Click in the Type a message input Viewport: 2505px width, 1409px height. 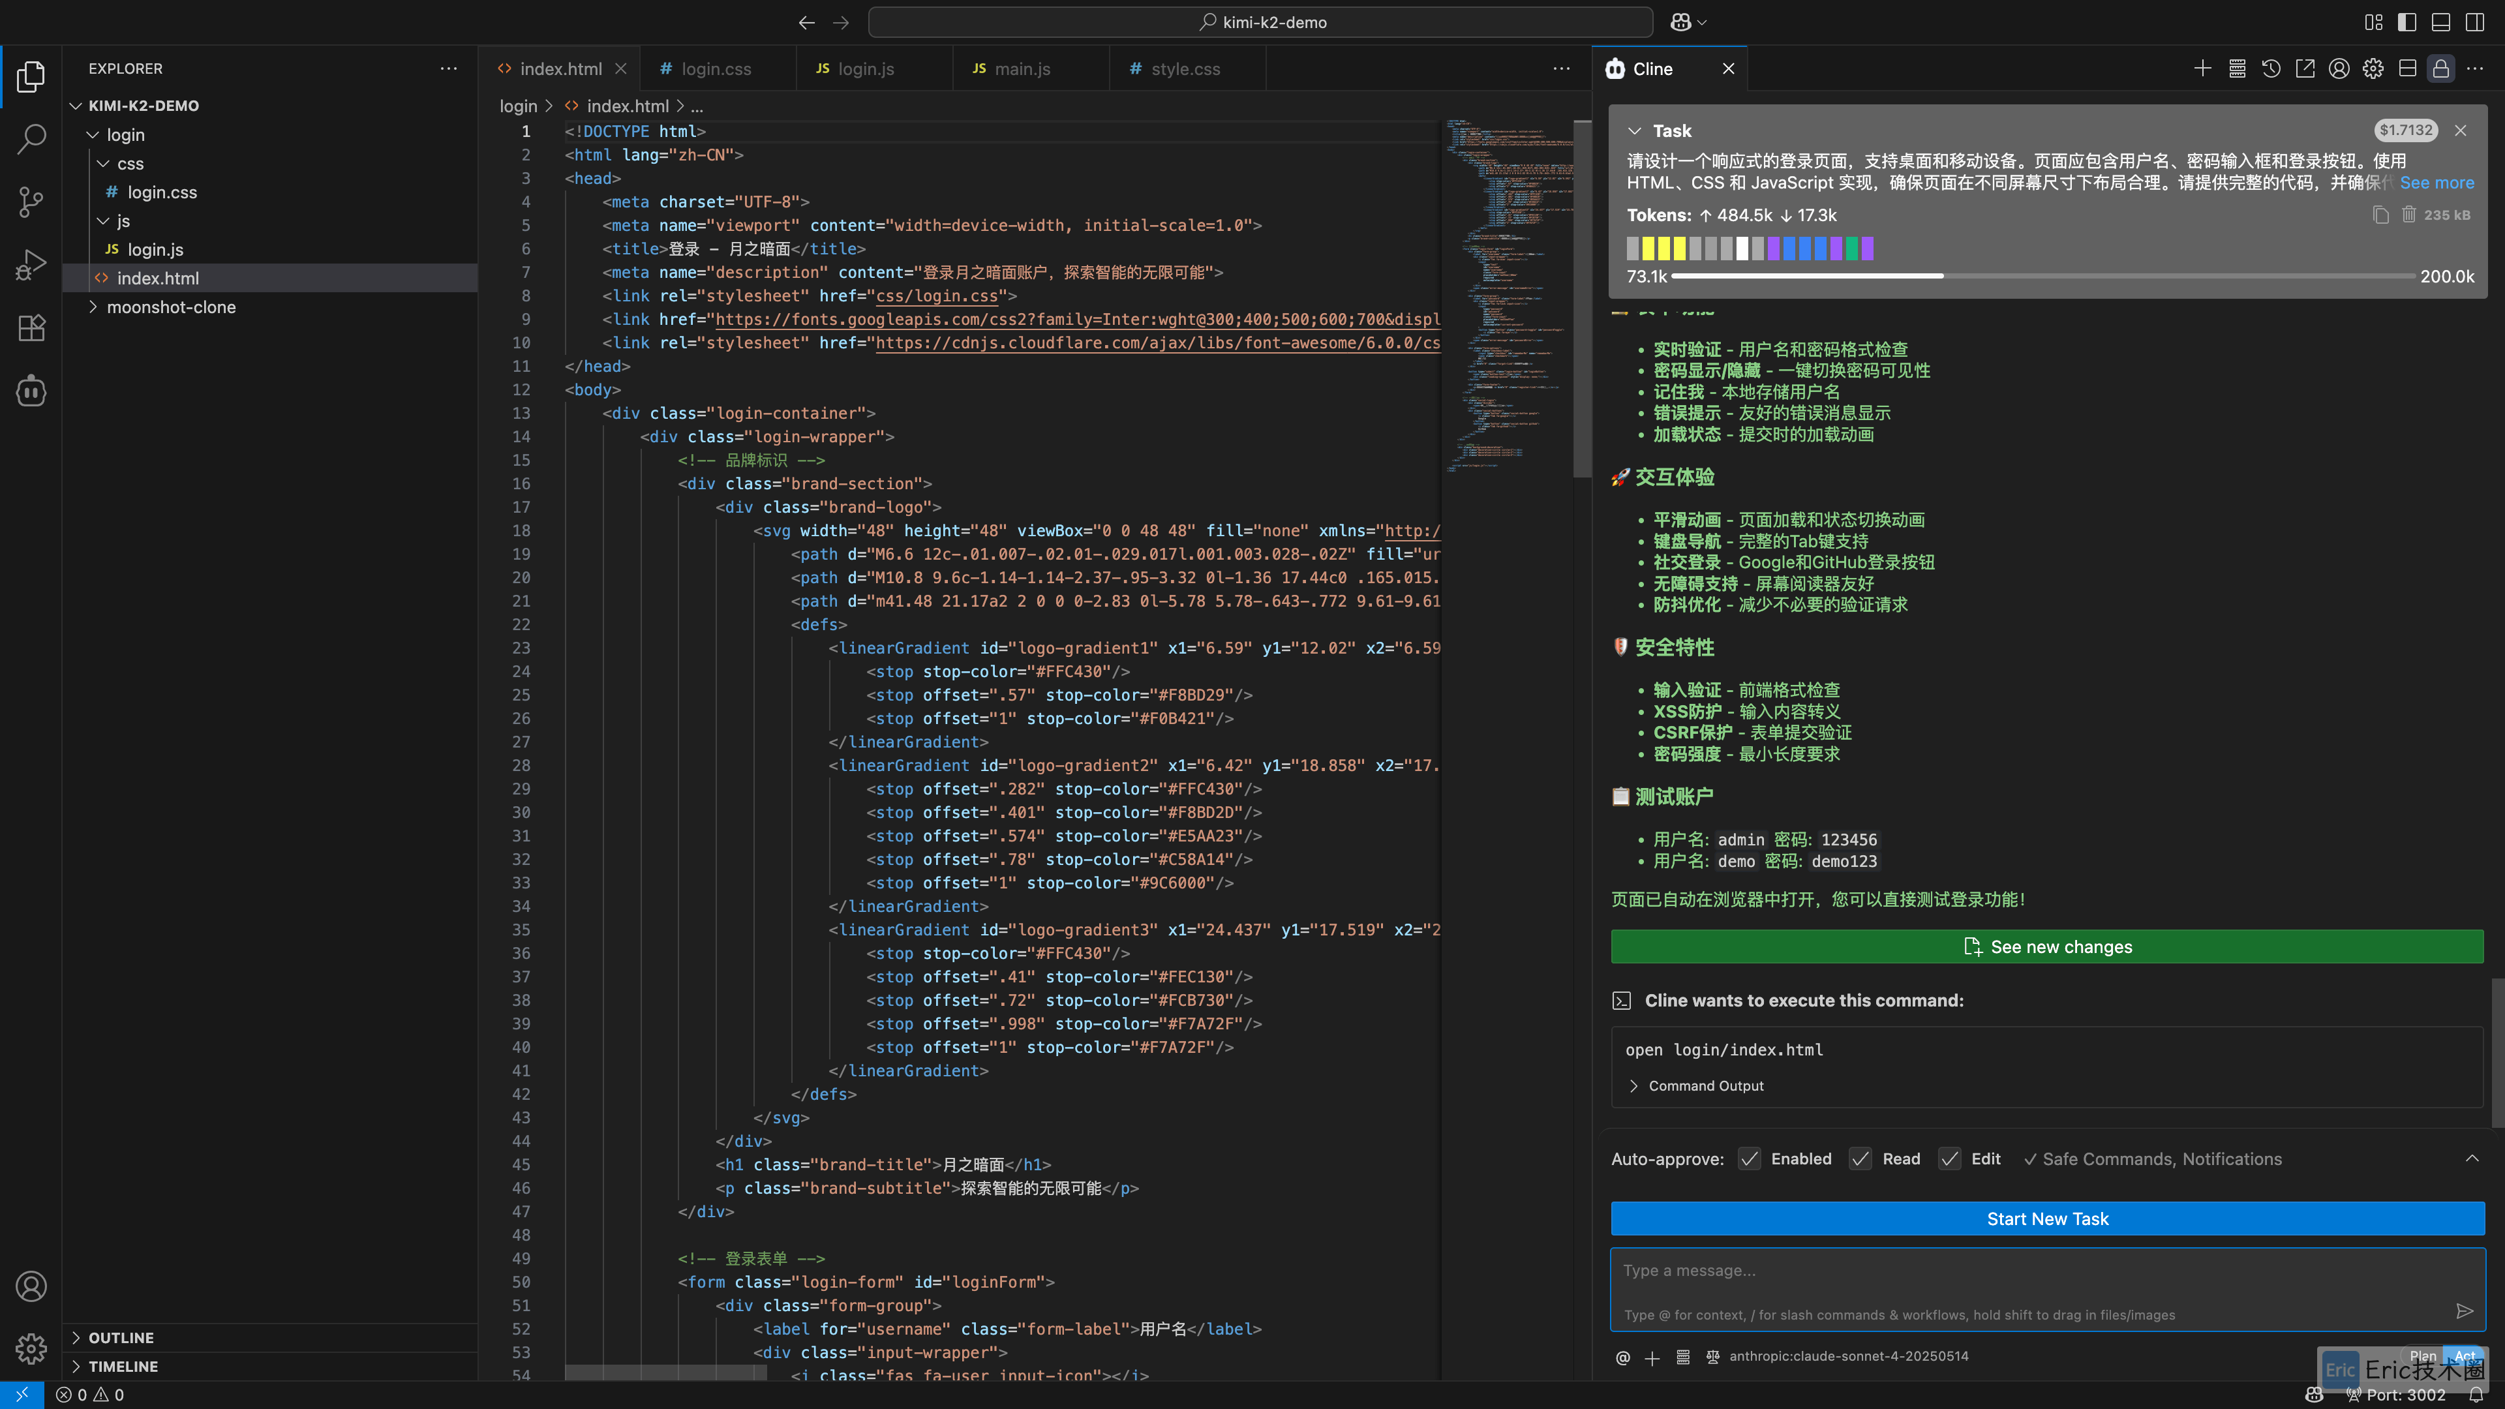pos(2047,1290)
